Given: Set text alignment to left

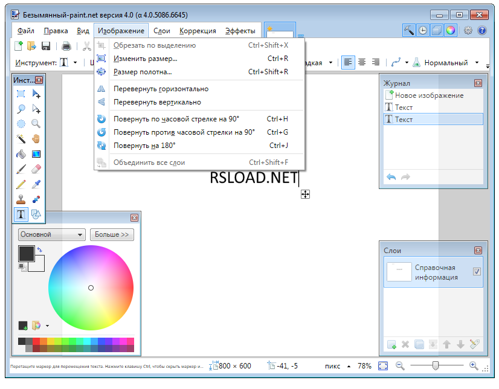Looking at the screenshot, I should pyautogui.click(x=348, y=62).
